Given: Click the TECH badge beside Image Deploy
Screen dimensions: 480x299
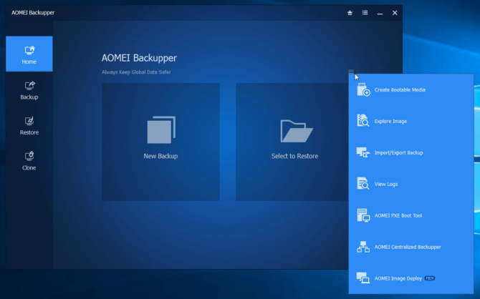Looking at the screenshot, I should tap(429, 278).
